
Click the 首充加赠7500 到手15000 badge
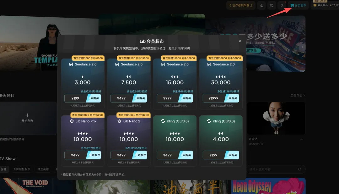[133, 58]
